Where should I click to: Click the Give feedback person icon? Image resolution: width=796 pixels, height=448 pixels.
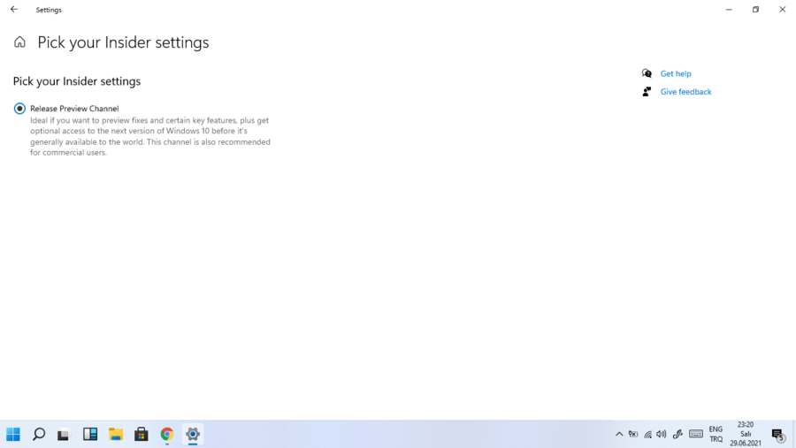click(647, 92)
